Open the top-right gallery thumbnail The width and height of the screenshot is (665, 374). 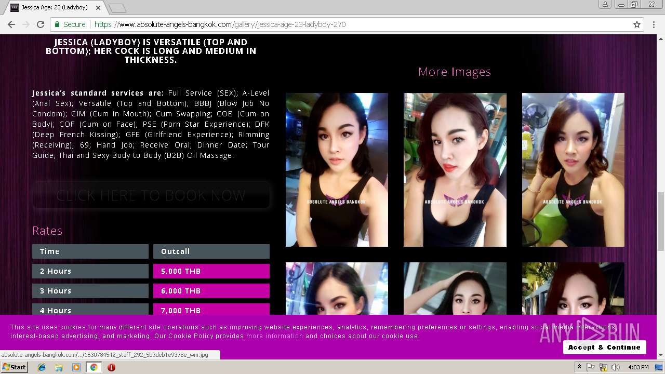pyautogui.click(x=573, y=170)
